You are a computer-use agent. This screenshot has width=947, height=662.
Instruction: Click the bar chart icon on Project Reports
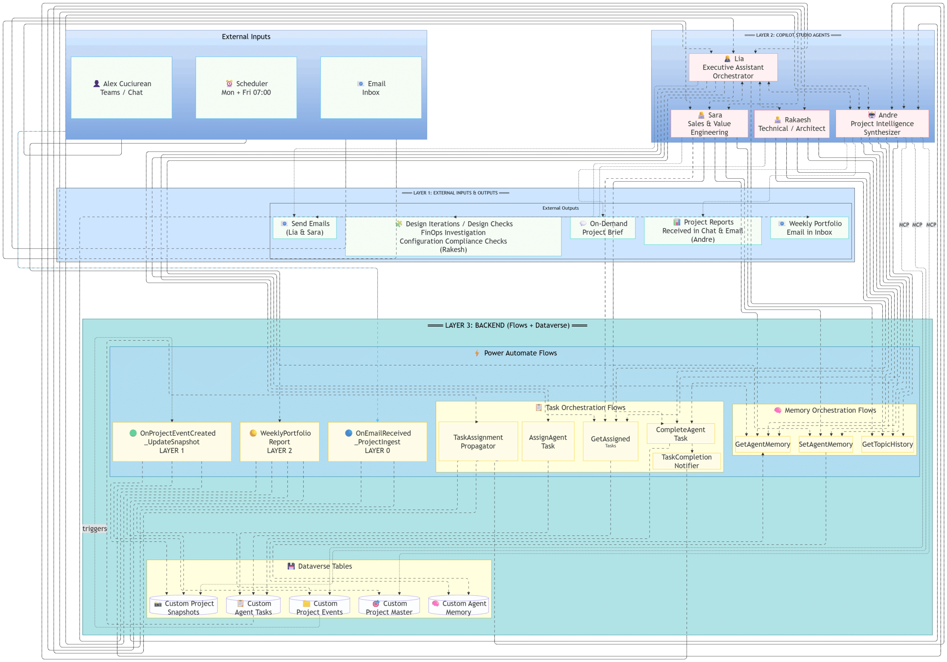677,222
